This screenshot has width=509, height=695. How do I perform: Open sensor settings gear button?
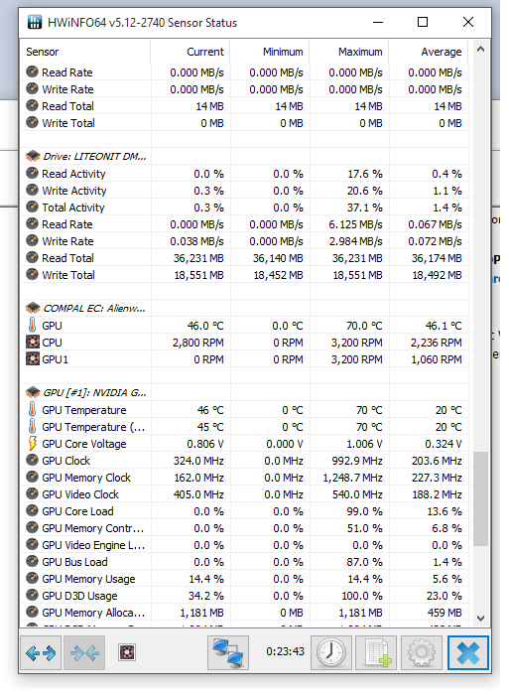pos(422,652)
